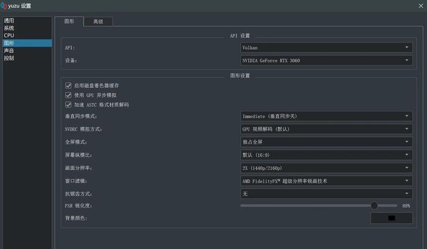This screenshot has width=427, height=249.
Task: Open the 窗口滤镜 dropdown
Action: 326,181
